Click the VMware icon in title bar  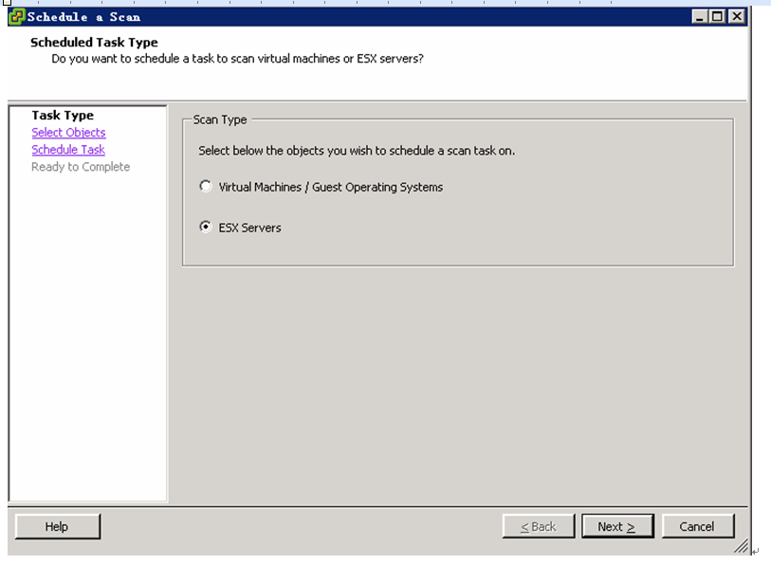pyautogui.click(x=16, y=17)
